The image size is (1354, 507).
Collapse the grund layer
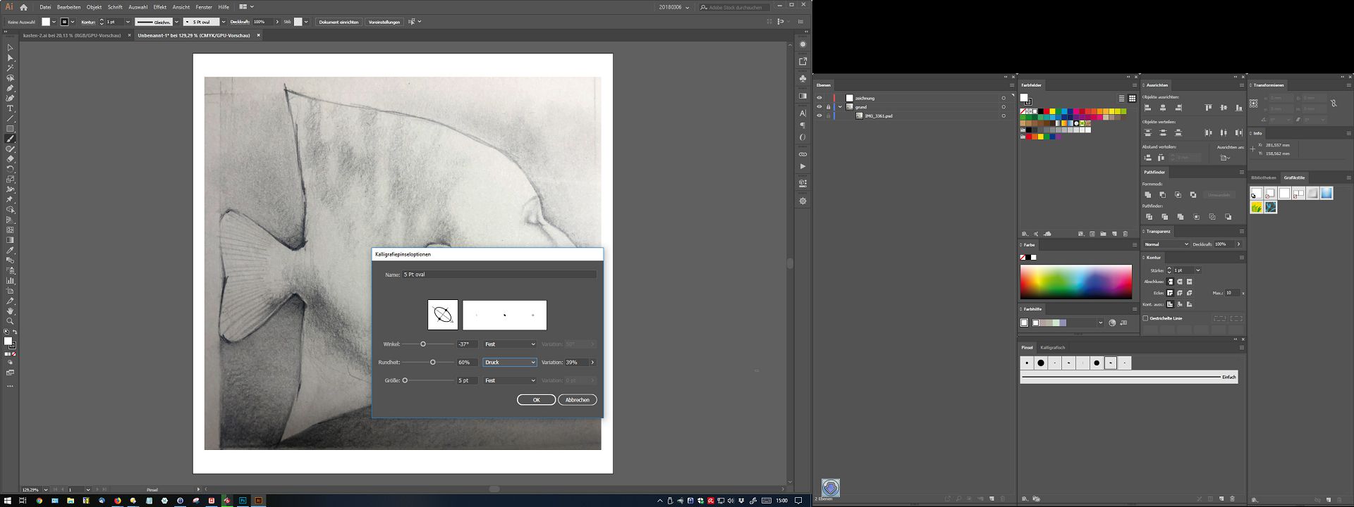[840, 107]
